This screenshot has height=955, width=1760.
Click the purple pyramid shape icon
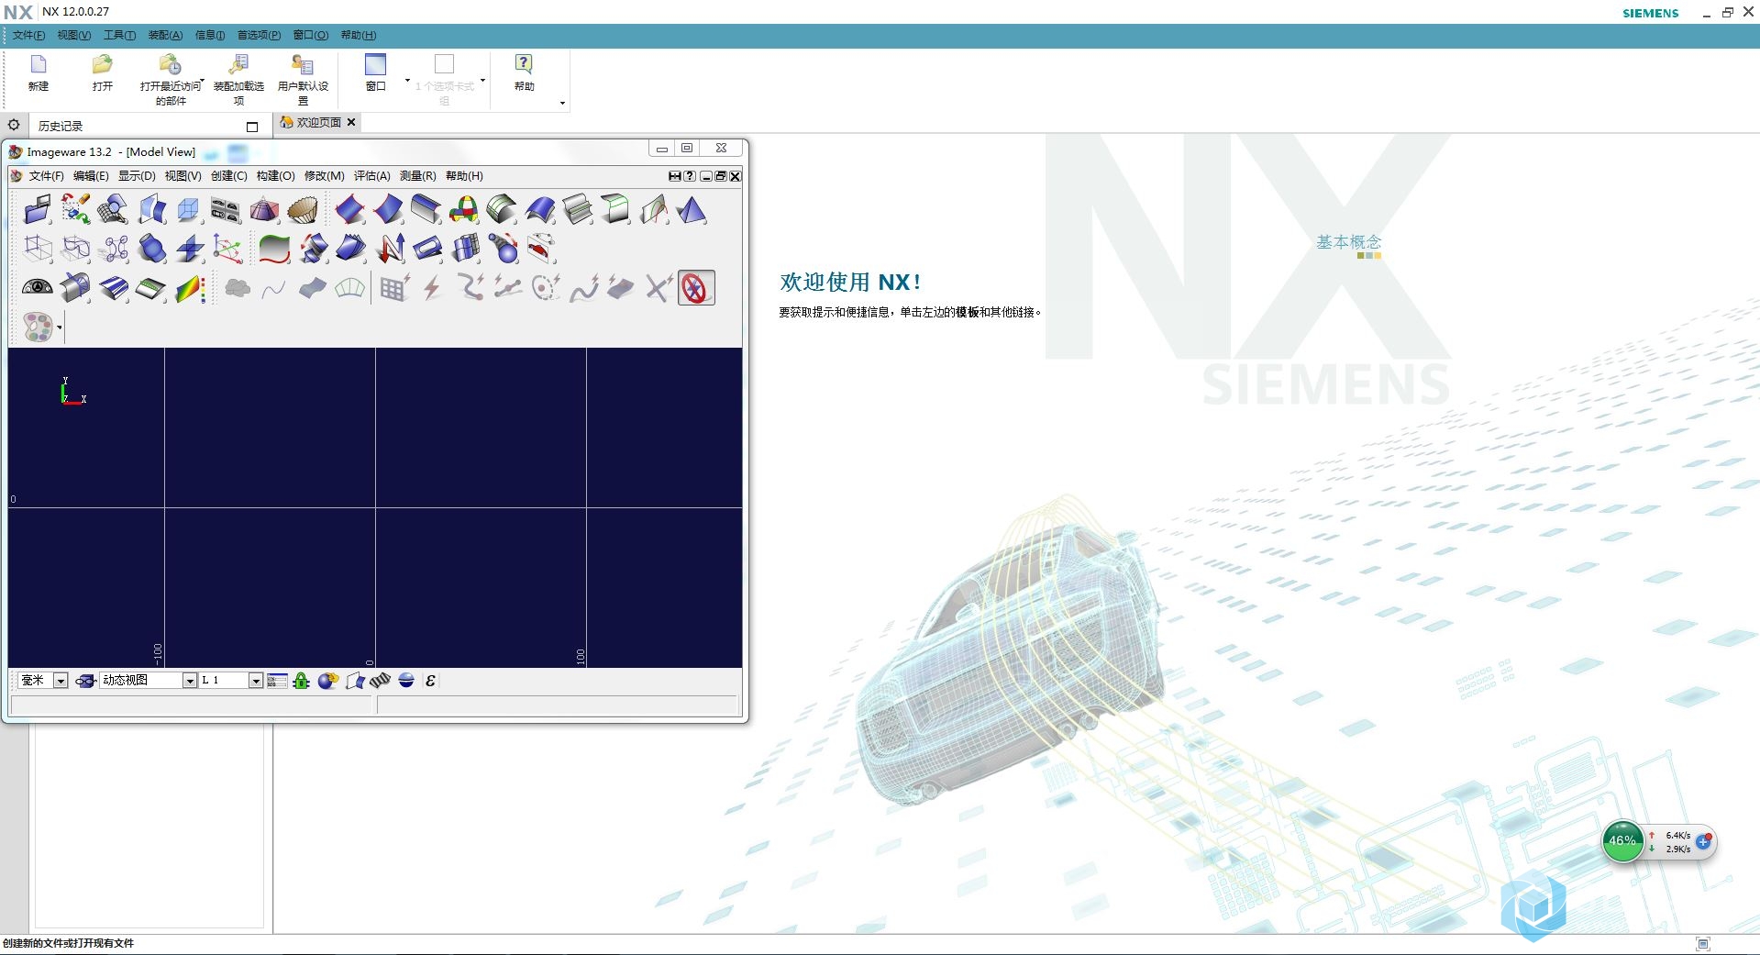(x=264, y=210)
